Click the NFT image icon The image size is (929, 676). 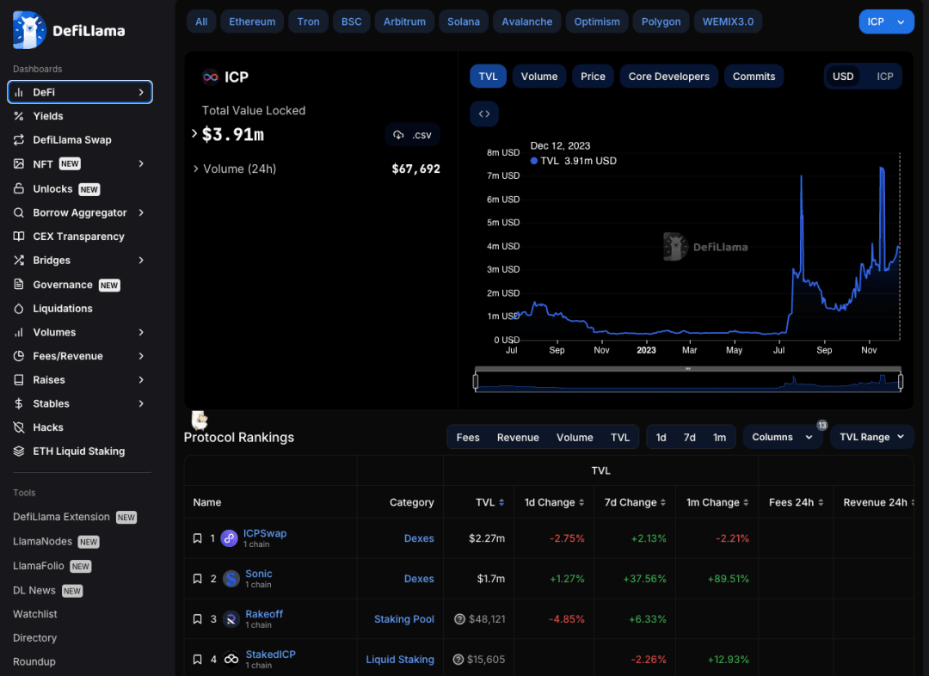(19, 163)
